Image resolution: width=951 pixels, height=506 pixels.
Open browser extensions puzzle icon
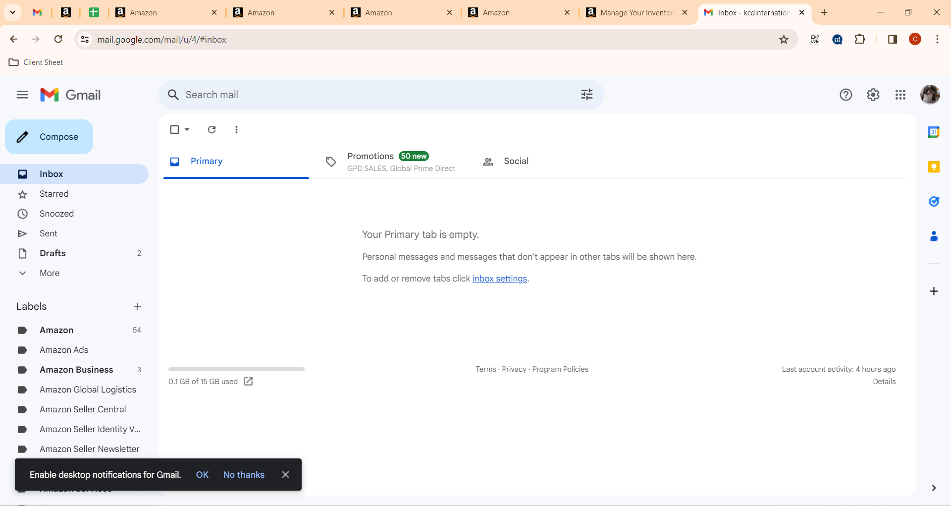tap(860, 39)
